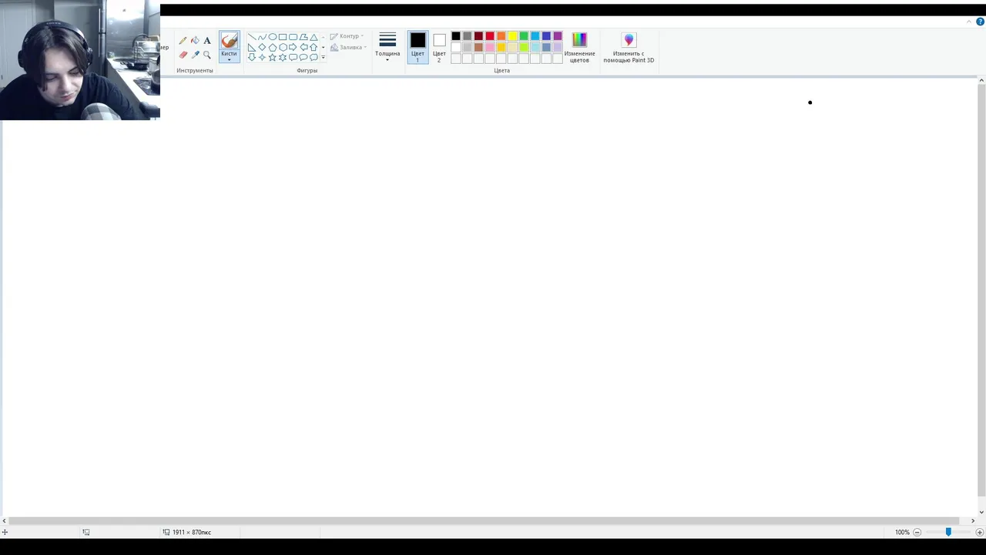Click the 1911 × 870пкс canvas size text

[192, 532]
